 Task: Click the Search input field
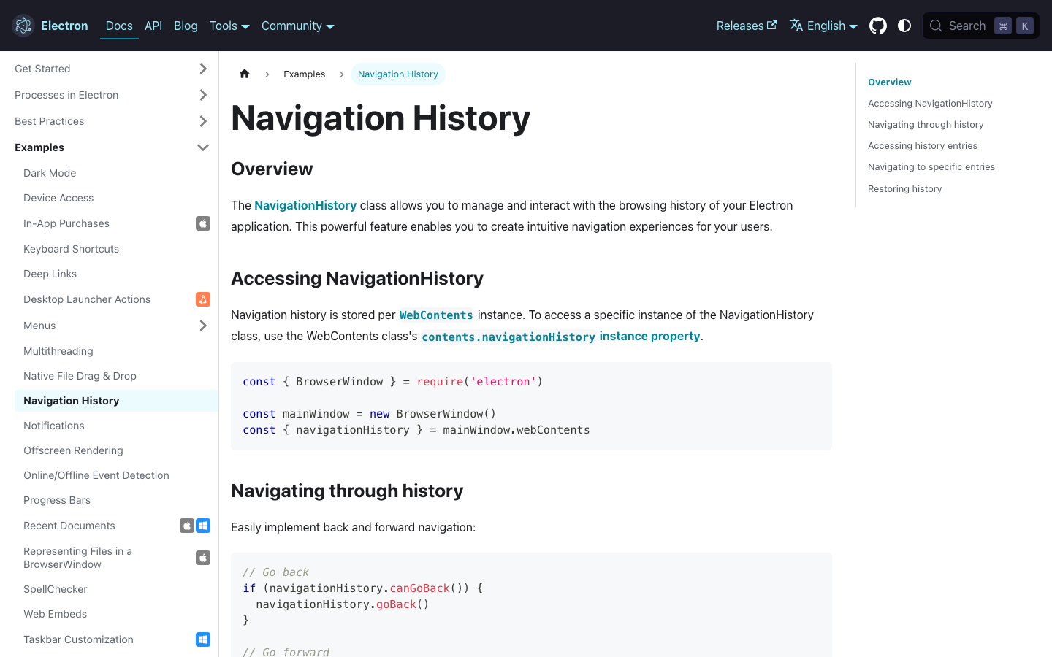coord(981,26)
